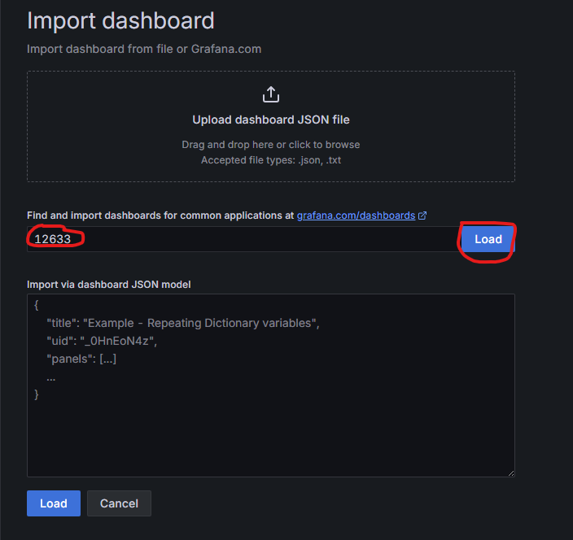Click the 'Import dashboard from file or Grafana.com' subtitle
Image resolution: width=573 pixels, height=540 pixels.
144,49
